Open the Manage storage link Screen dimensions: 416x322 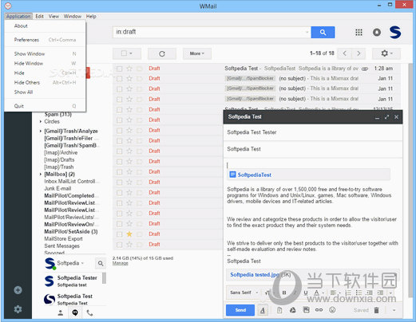tap(120, 263)
